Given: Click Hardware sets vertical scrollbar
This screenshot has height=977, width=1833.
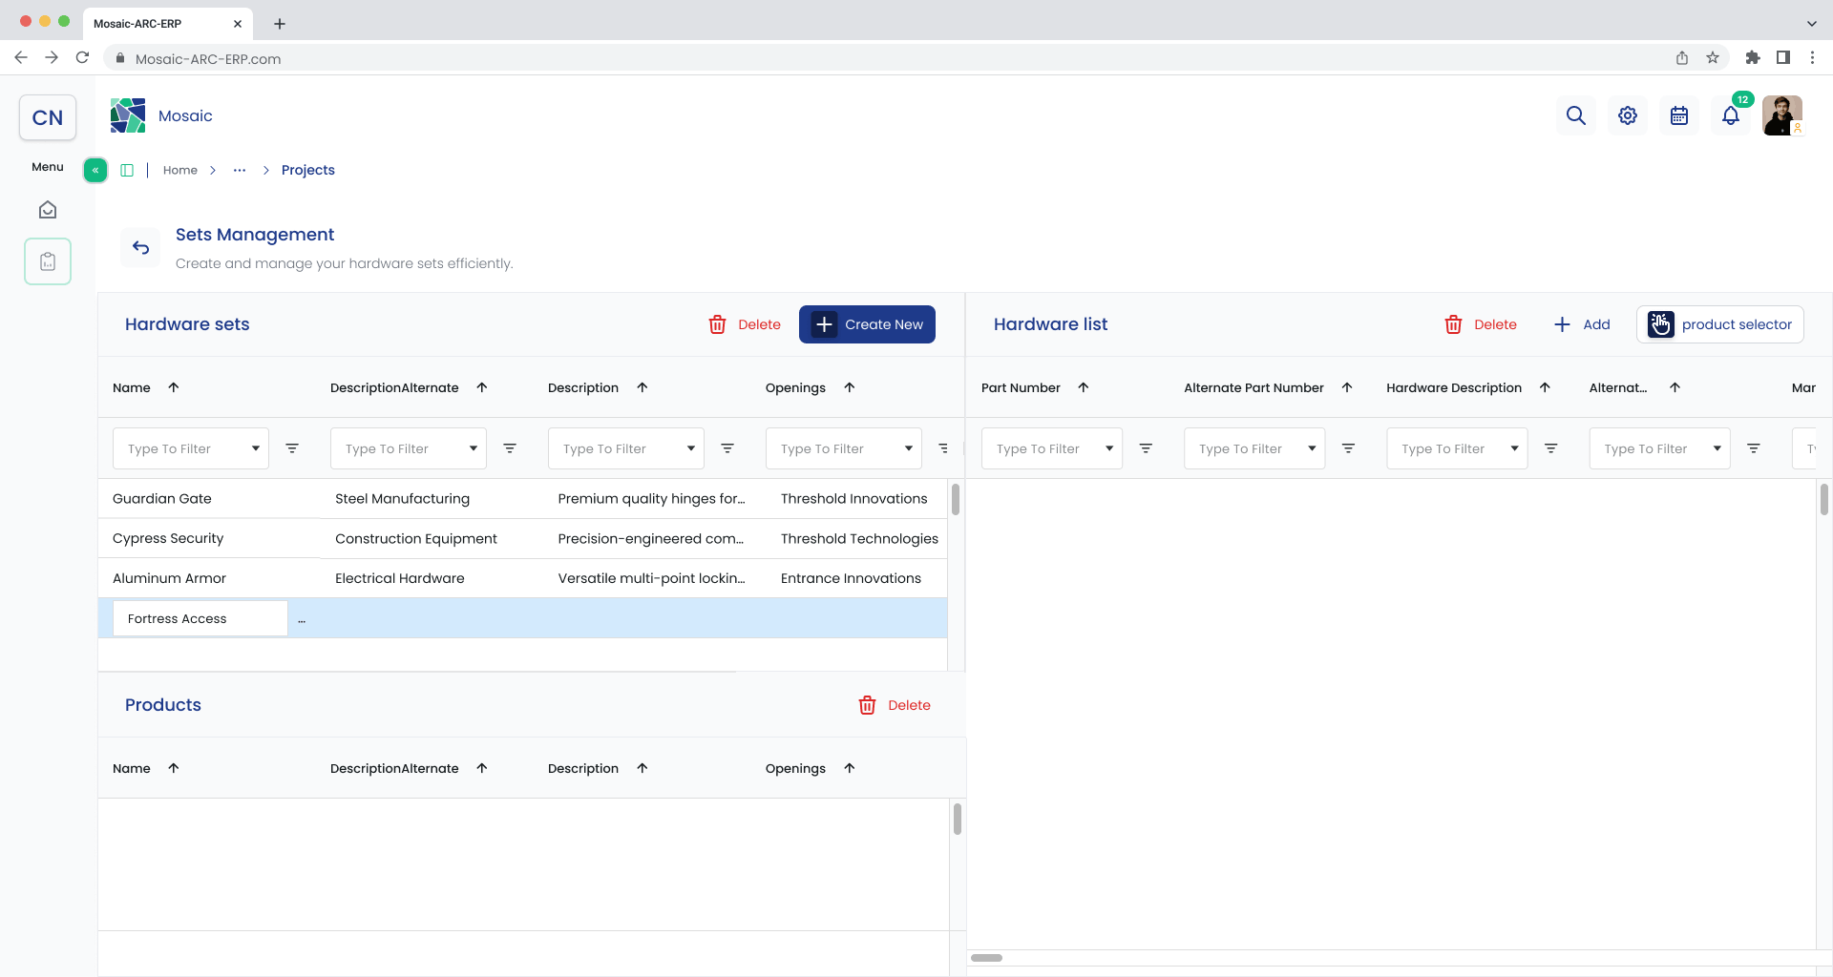Looking at the screenshot, I should pyautogui.click(x=956, y=499).
